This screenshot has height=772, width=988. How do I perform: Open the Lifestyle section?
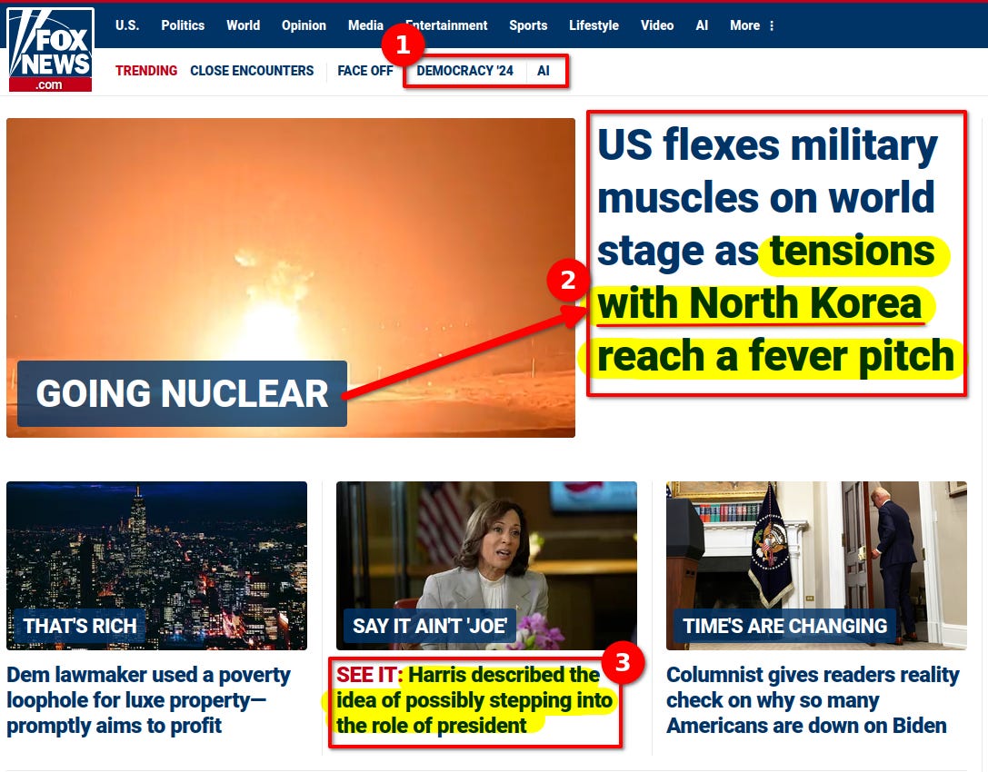pos(594,25)
